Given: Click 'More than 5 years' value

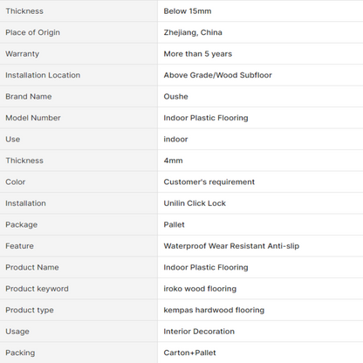Looking at the screenshot, I should [198, 54].
